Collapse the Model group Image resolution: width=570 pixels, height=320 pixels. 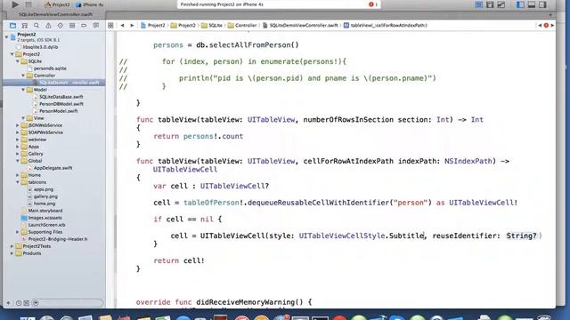tap(23, 90)
